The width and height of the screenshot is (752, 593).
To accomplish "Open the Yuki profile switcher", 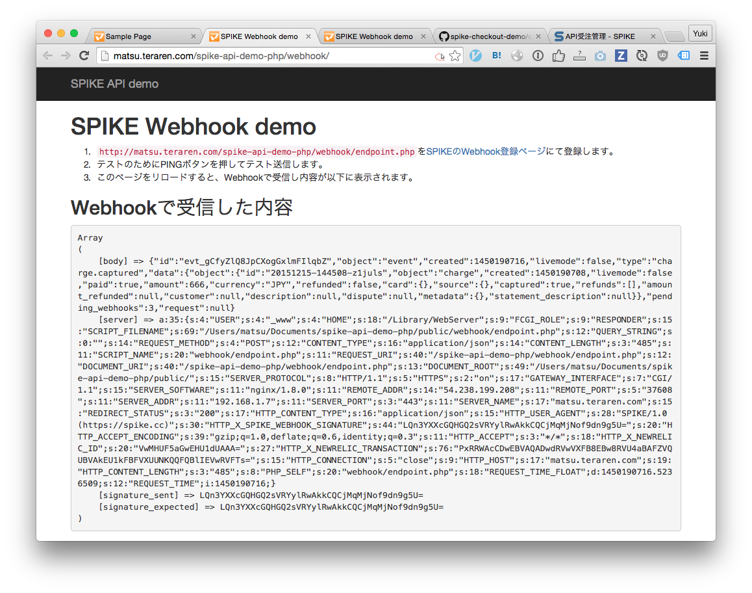I will pos(700,34).
